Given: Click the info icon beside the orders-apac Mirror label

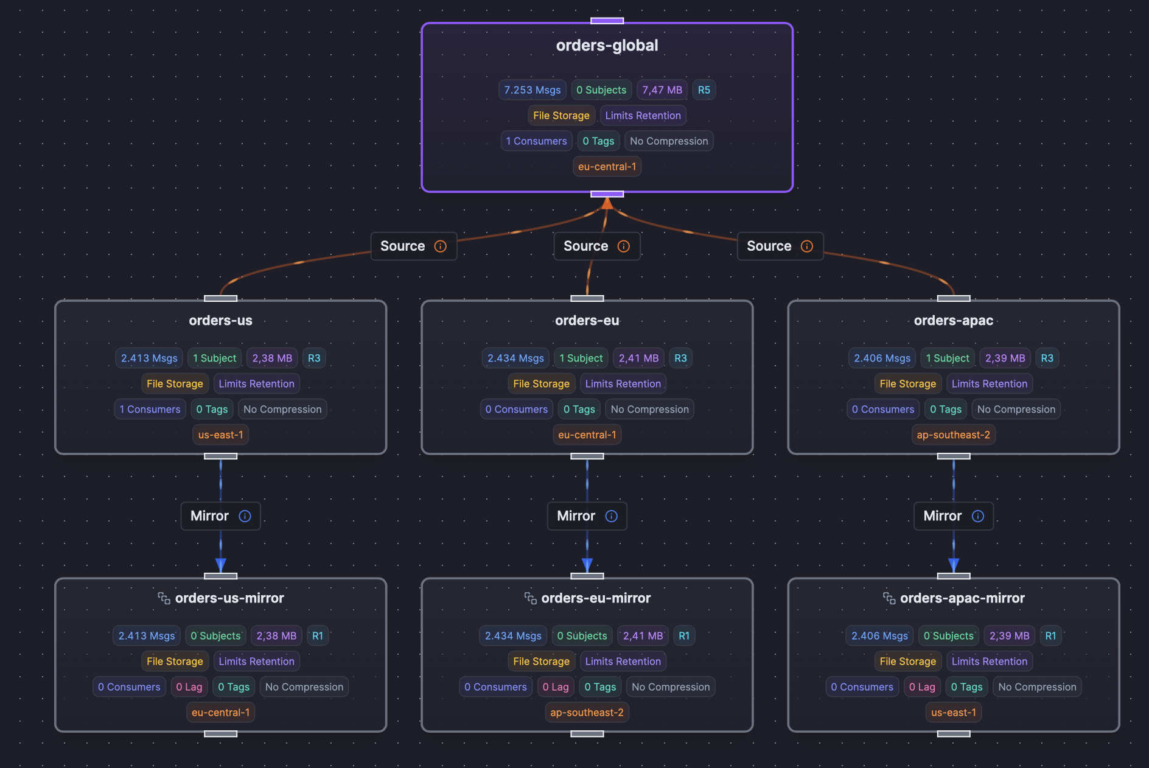Looking at the screenshot, I should [x=977, y=516].
